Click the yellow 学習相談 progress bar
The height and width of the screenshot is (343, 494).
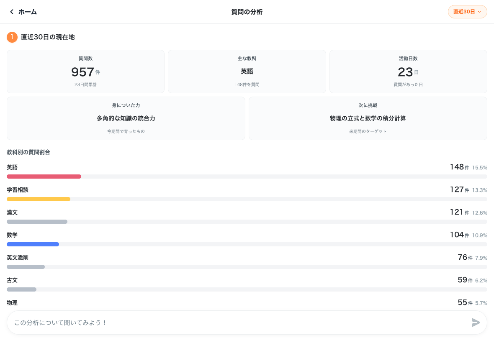tap(39, 199)
